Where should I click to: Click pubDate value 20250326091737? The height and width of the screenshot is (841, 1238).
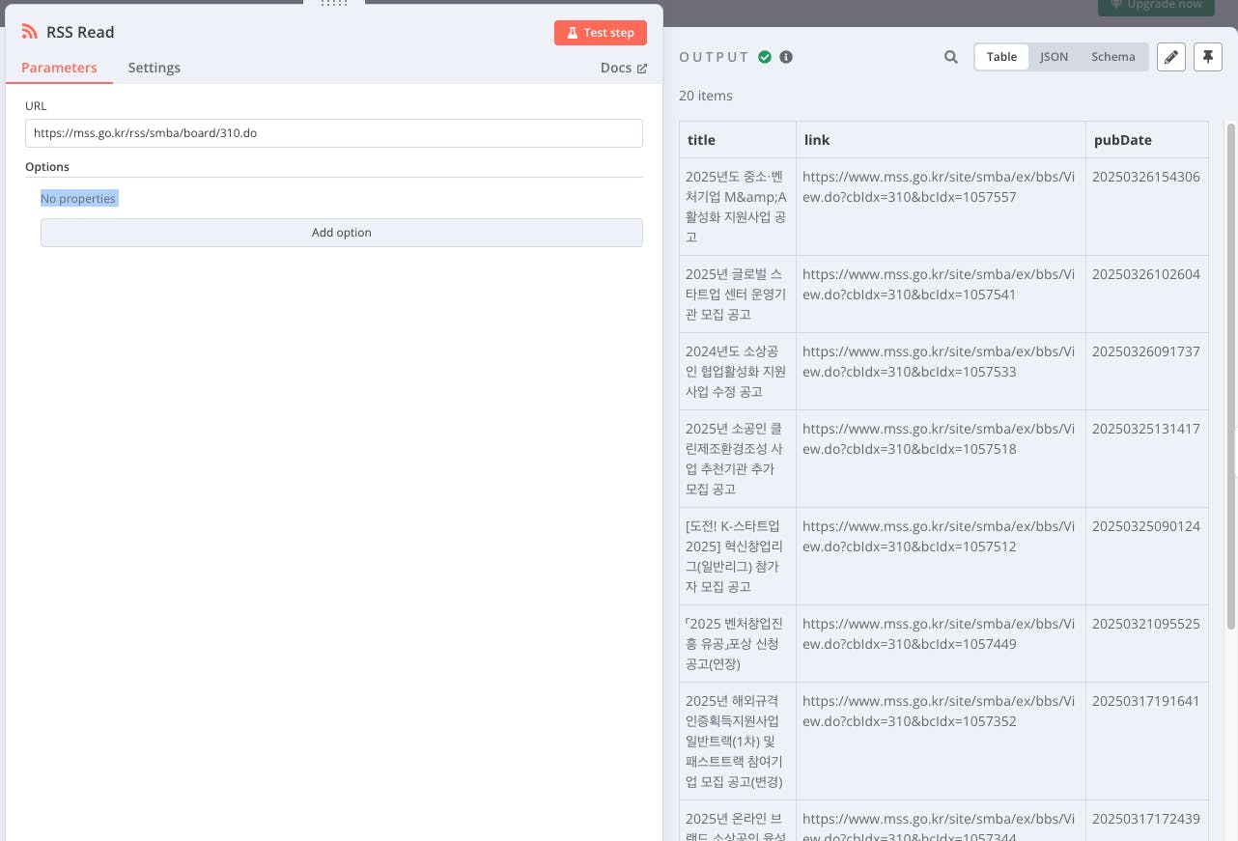pos(1146,351)
